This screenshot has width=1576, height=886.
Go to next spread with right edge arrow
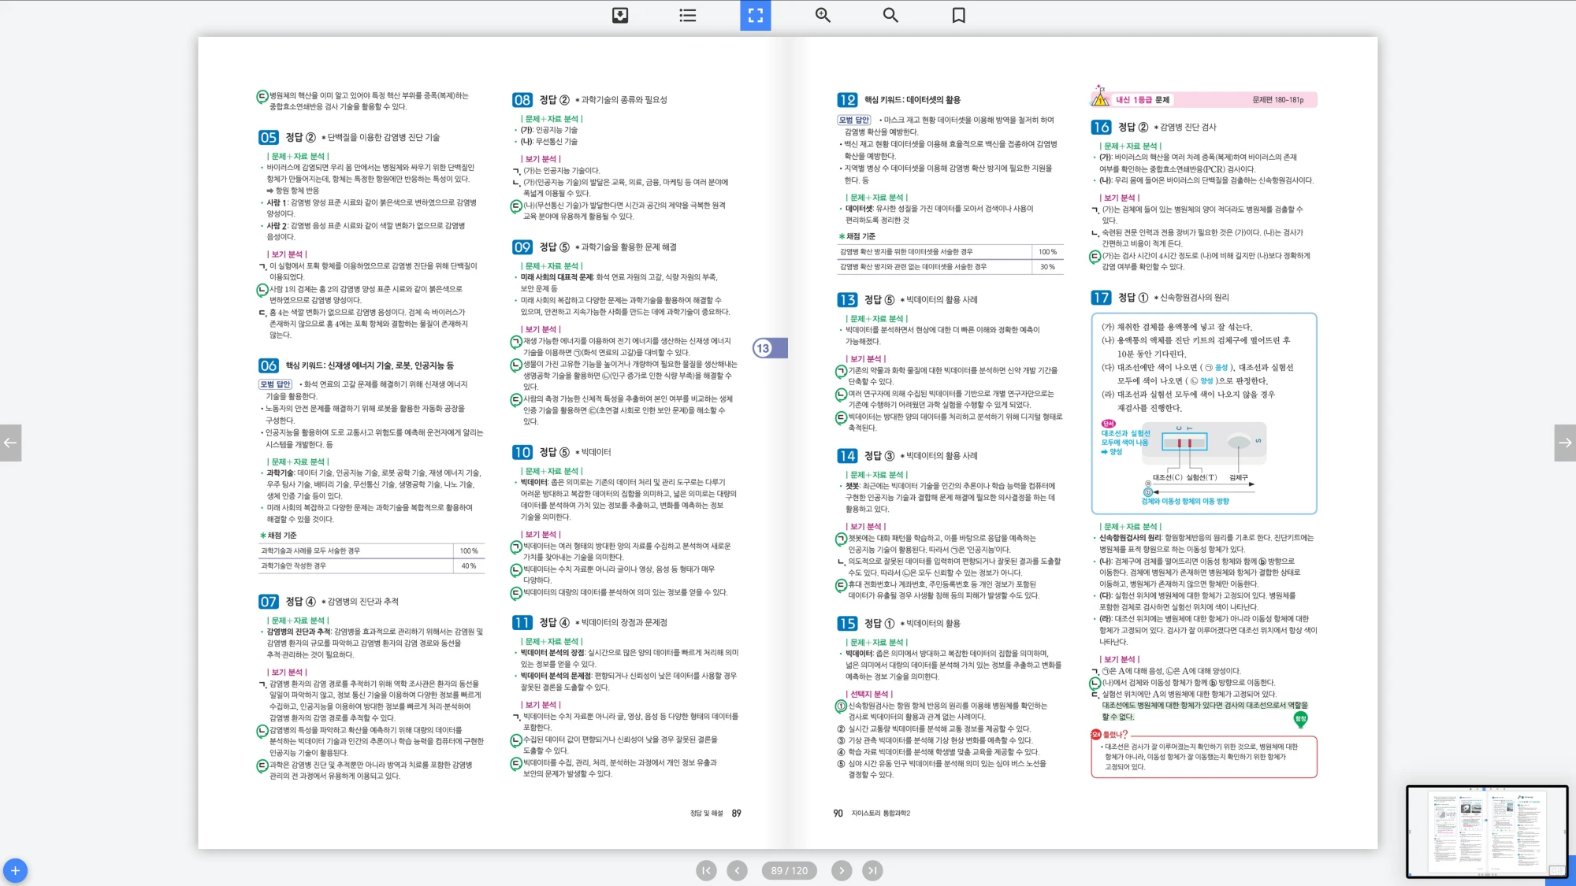pos(1565,443)
